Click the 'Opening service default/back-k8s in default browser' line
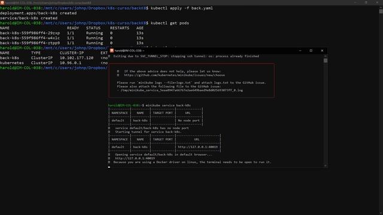The height and width of the screenshot is (215, 383). (x=163, y=155)
